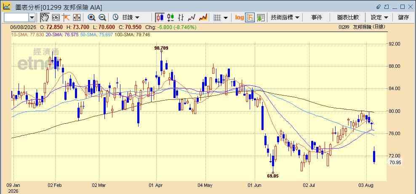Switch to OHLC bar chart style
Screen dimensions: 416x194
click(181, 18)
